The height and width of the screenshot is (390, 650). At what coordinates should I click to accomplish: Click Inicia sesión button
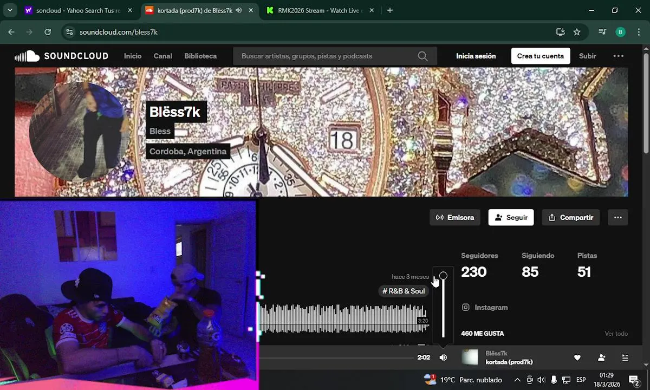476,56
